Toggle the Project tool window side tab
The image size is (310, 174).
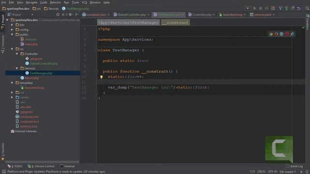click(x=2, y=21)
